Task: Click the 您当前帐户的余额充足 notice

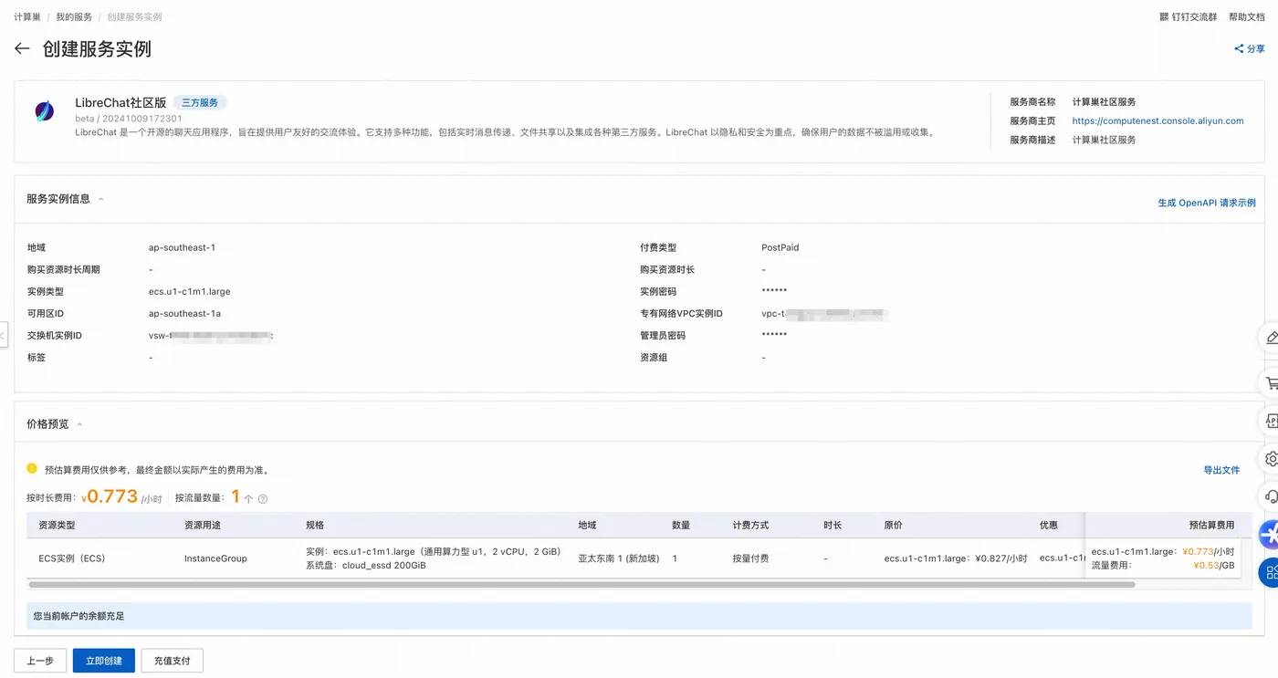Action: pyautogui.click(x=79, y=616)
